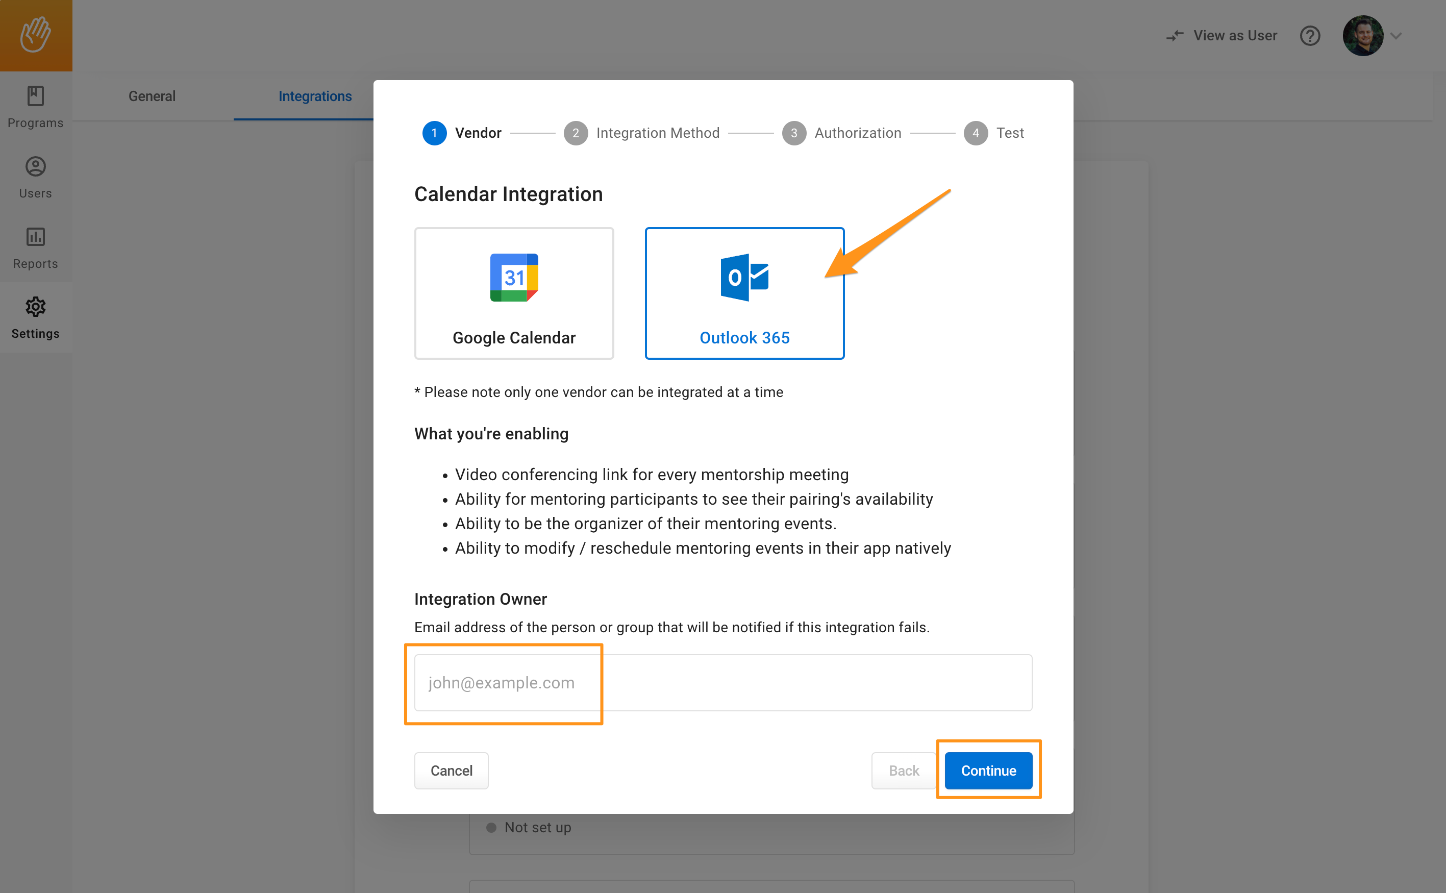Click the help question mark icon
1446x893 pixels.
[x=1310, y=35]
